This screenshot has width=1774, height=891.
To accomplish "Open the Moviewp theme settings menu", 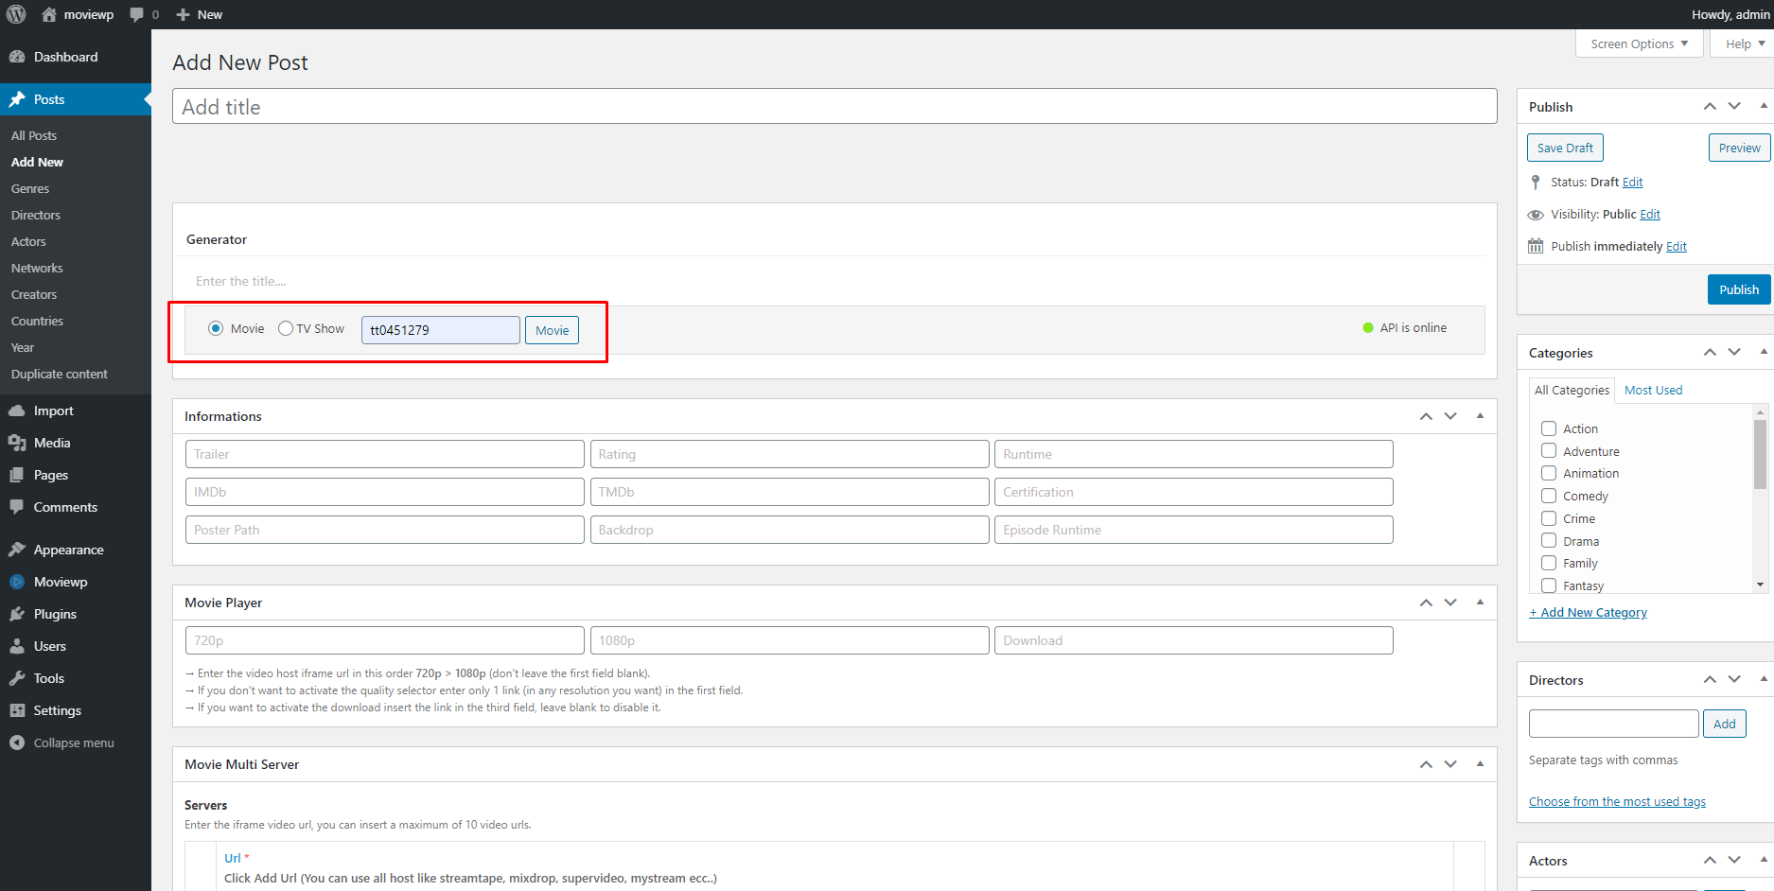I will coord(60,582).
